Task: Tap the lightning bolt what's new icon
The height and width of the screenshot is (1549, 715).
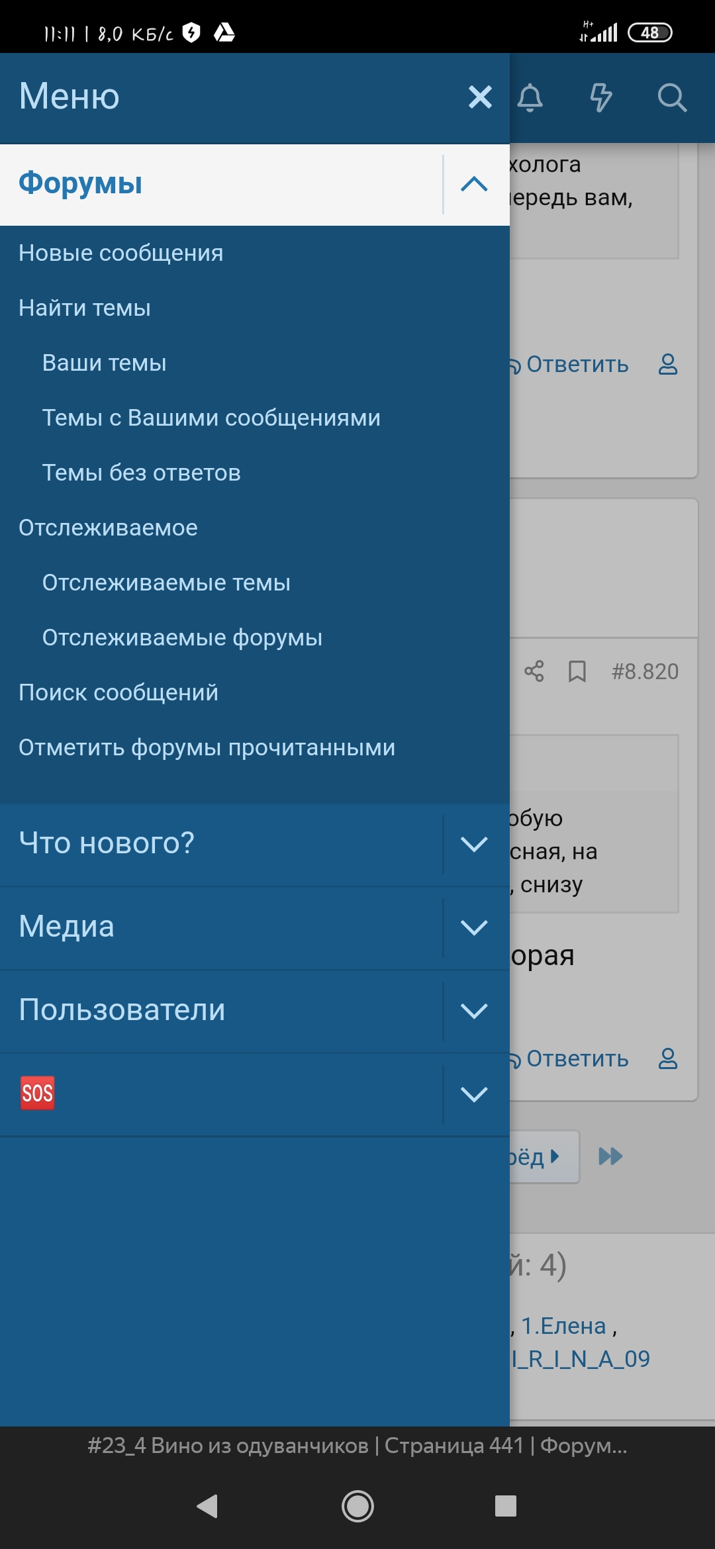Action: 600,98
